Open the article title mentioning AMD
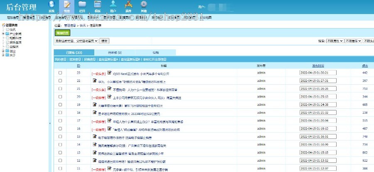Viewport: 374px width, 172px height. pyautogui.click(x=146, y=129)
